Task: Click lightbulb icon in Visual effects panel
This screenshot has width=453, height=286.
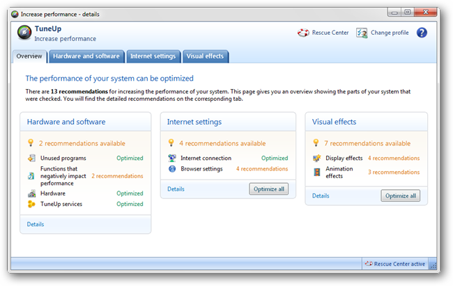Action: click(316, 143)
